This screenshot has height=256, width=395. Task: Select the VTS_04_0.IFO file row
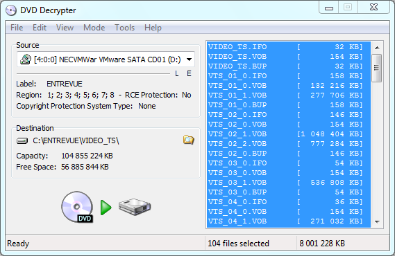tap(289, 202)
